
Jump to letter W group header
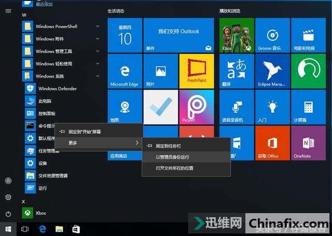click(x=24, y=15)
